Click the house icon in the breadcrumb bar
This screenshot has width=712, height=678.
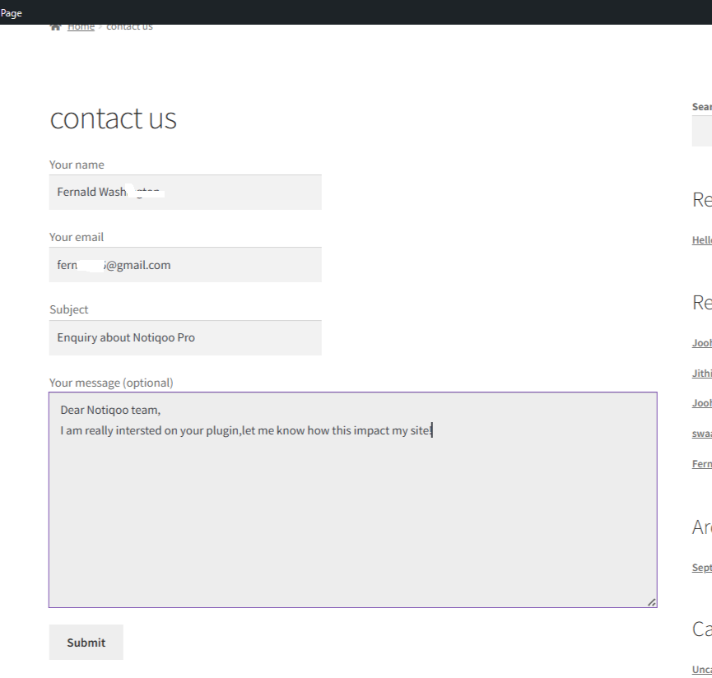click(56, 26)
